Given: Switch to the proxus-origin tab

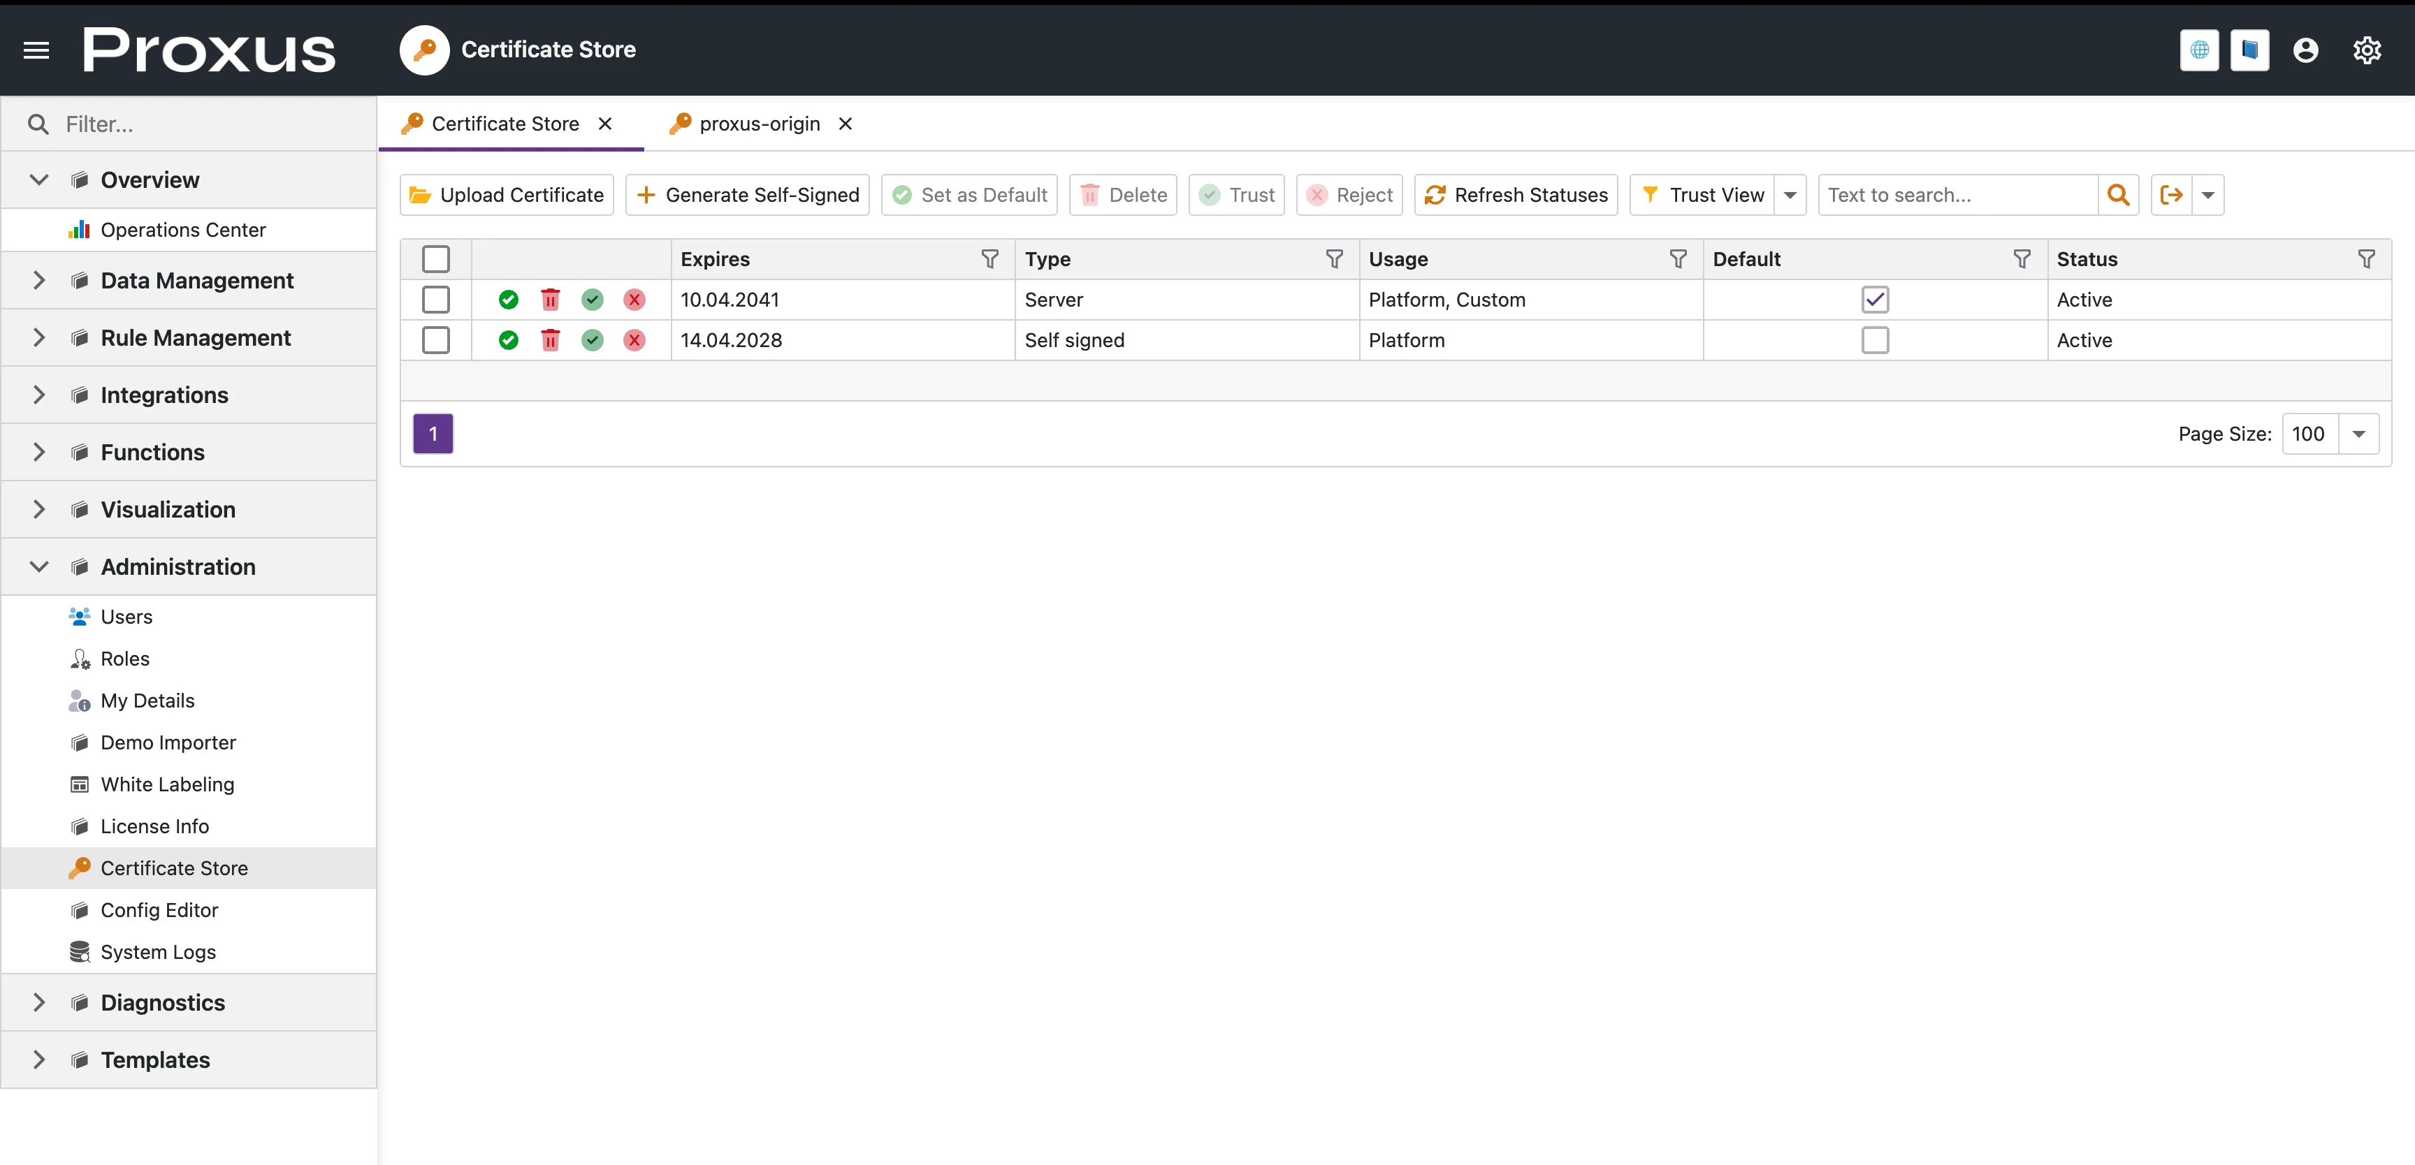Looking at the screenshot, I should pos(760,124).
